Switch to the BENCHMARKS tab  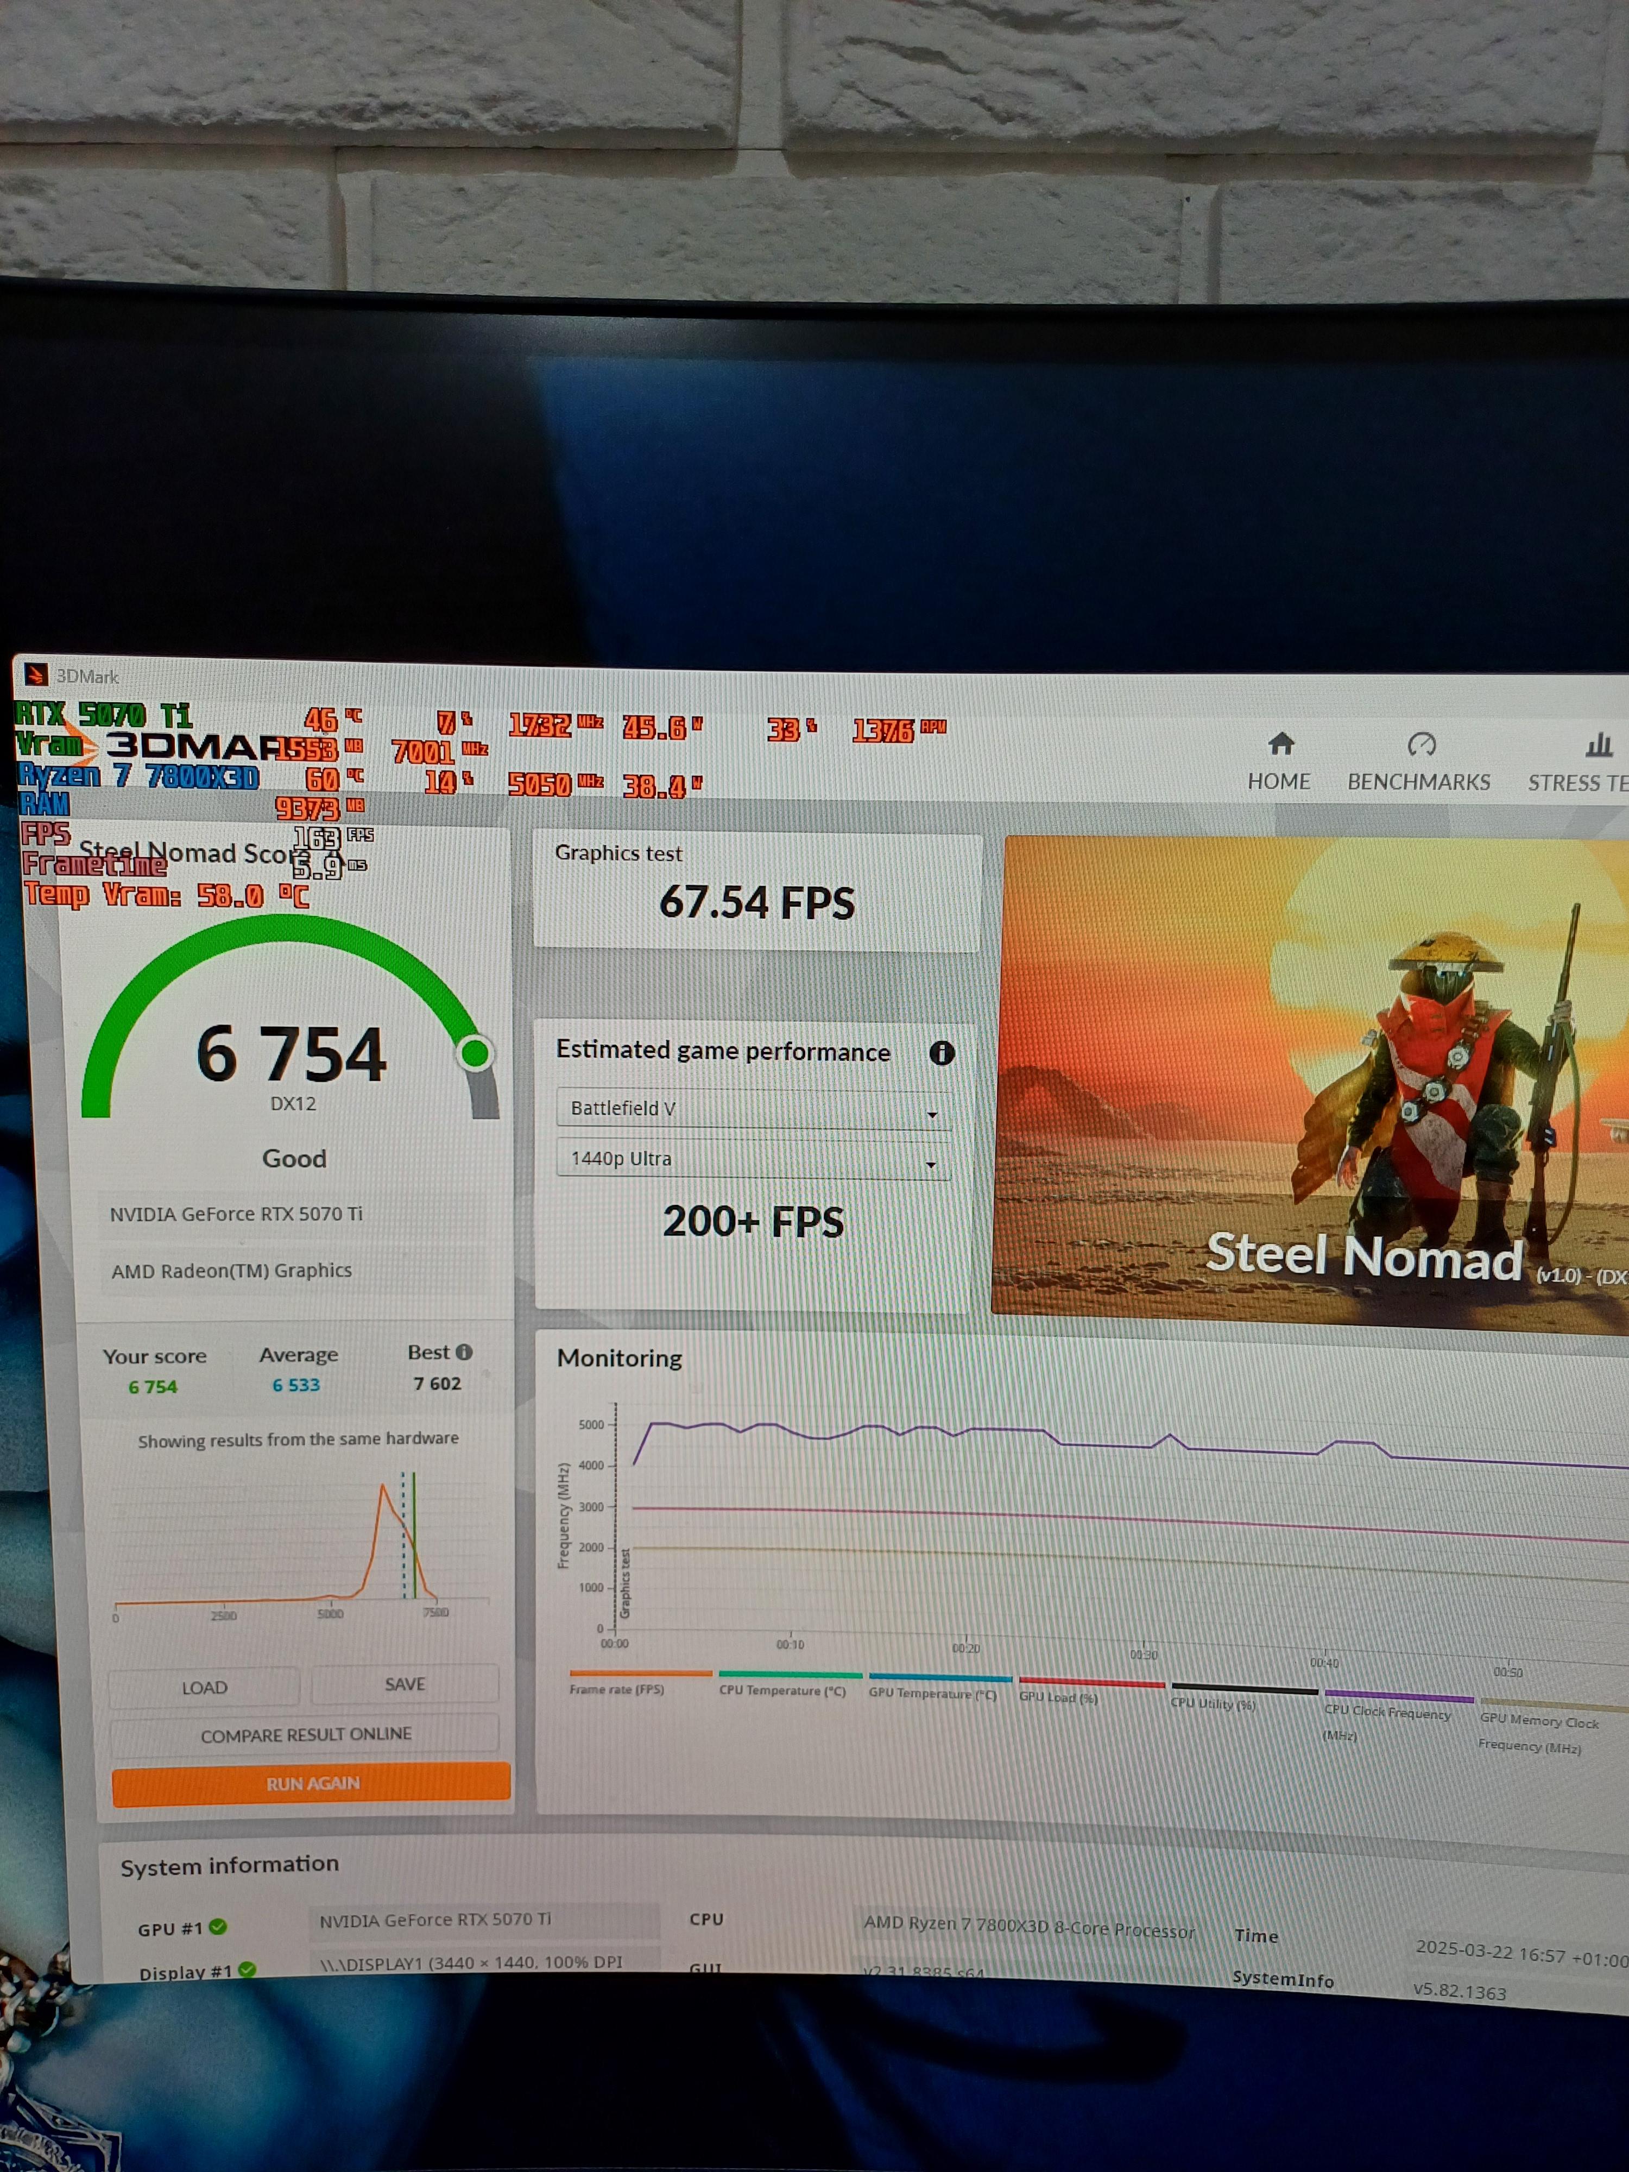point(1418,781)
